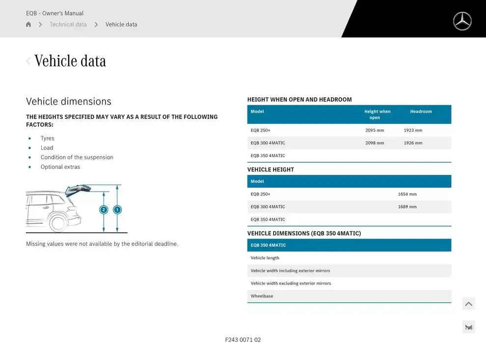Click the open tailgate in the illustration

pos(78,189)
